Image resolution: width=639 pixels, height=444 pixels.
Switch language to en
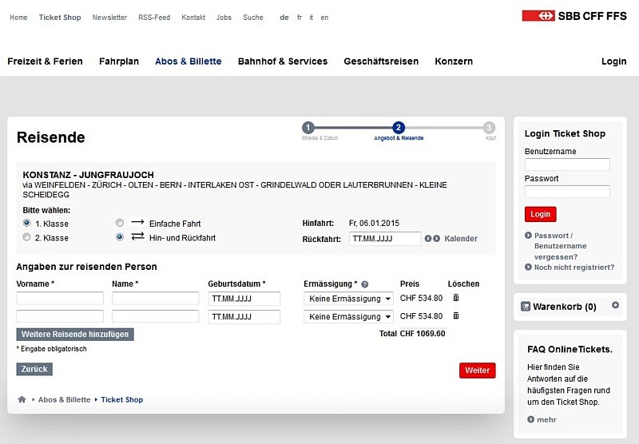click(324, 18)
